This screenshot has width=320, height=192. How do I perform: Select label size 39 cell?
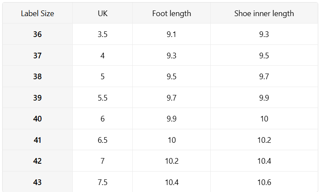tap(37, 98)
